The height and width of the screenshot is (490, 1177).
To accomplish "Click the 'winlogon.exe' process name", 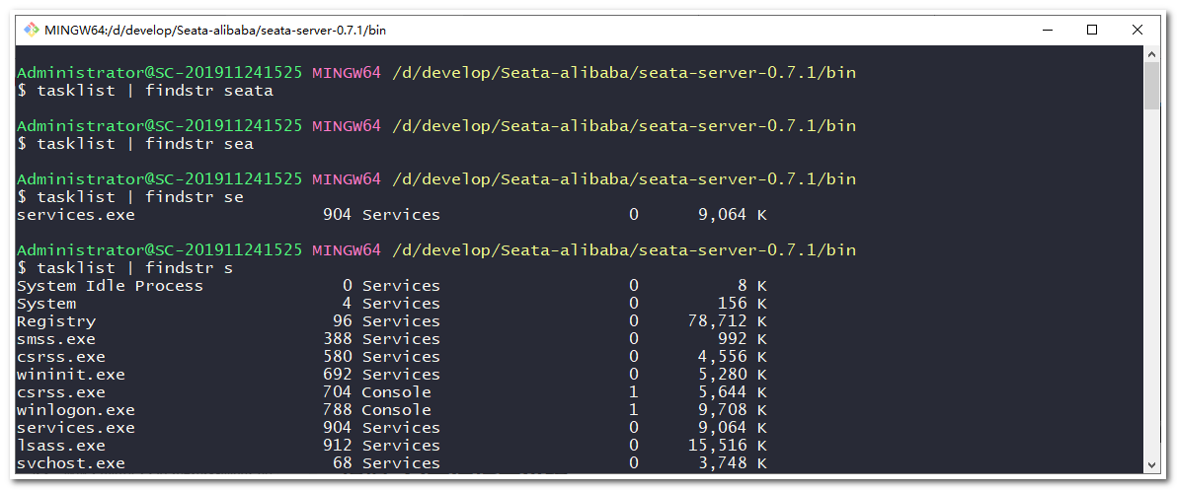I will pyautogui.click(x=76, y=410).
